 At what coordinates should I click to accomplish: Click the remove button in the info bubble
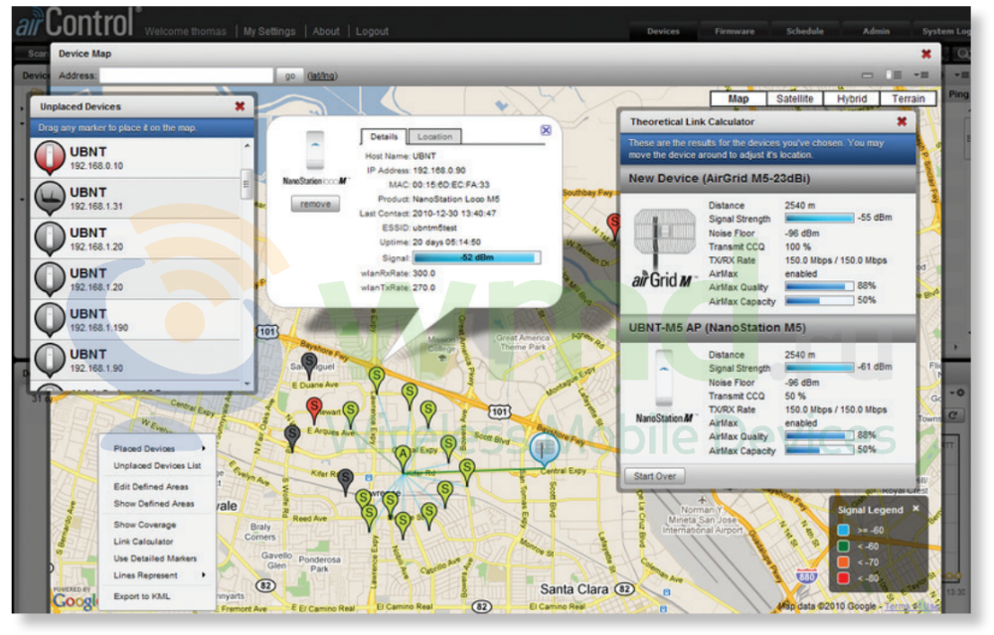click(315, 204)
